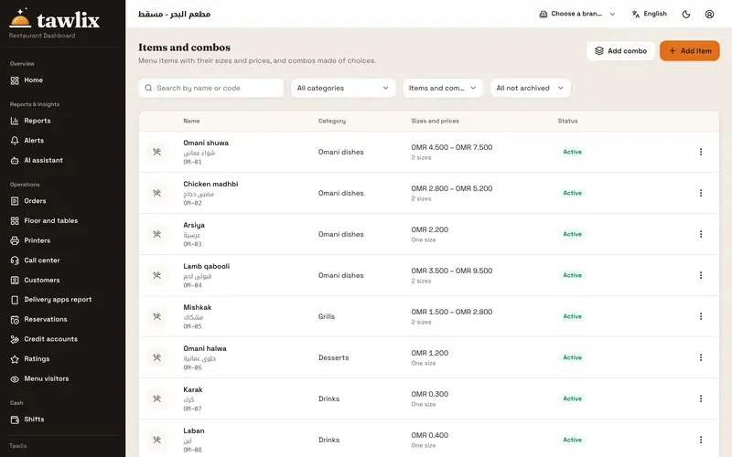Click the Active status of Omani shuwa
Screen dimensions: 732x457
[573, 152]
